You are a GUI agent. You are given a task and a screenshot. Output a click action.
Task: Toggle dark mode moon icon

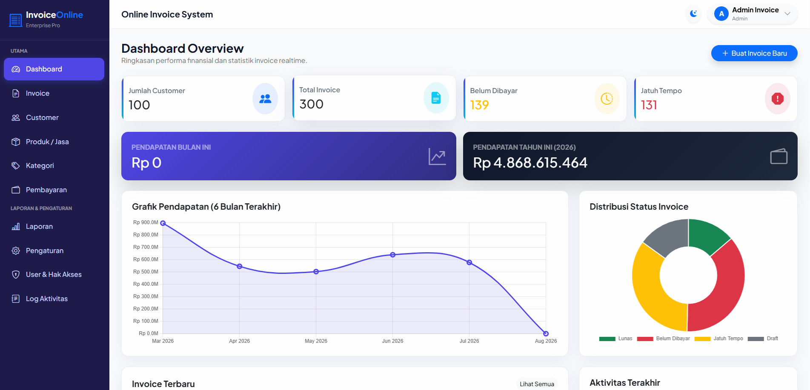coord(693,14)
